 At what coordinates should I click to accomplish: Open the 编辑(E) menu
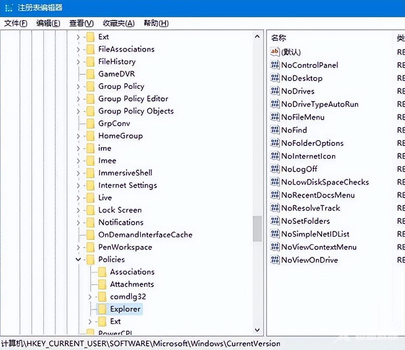(48, 24)
